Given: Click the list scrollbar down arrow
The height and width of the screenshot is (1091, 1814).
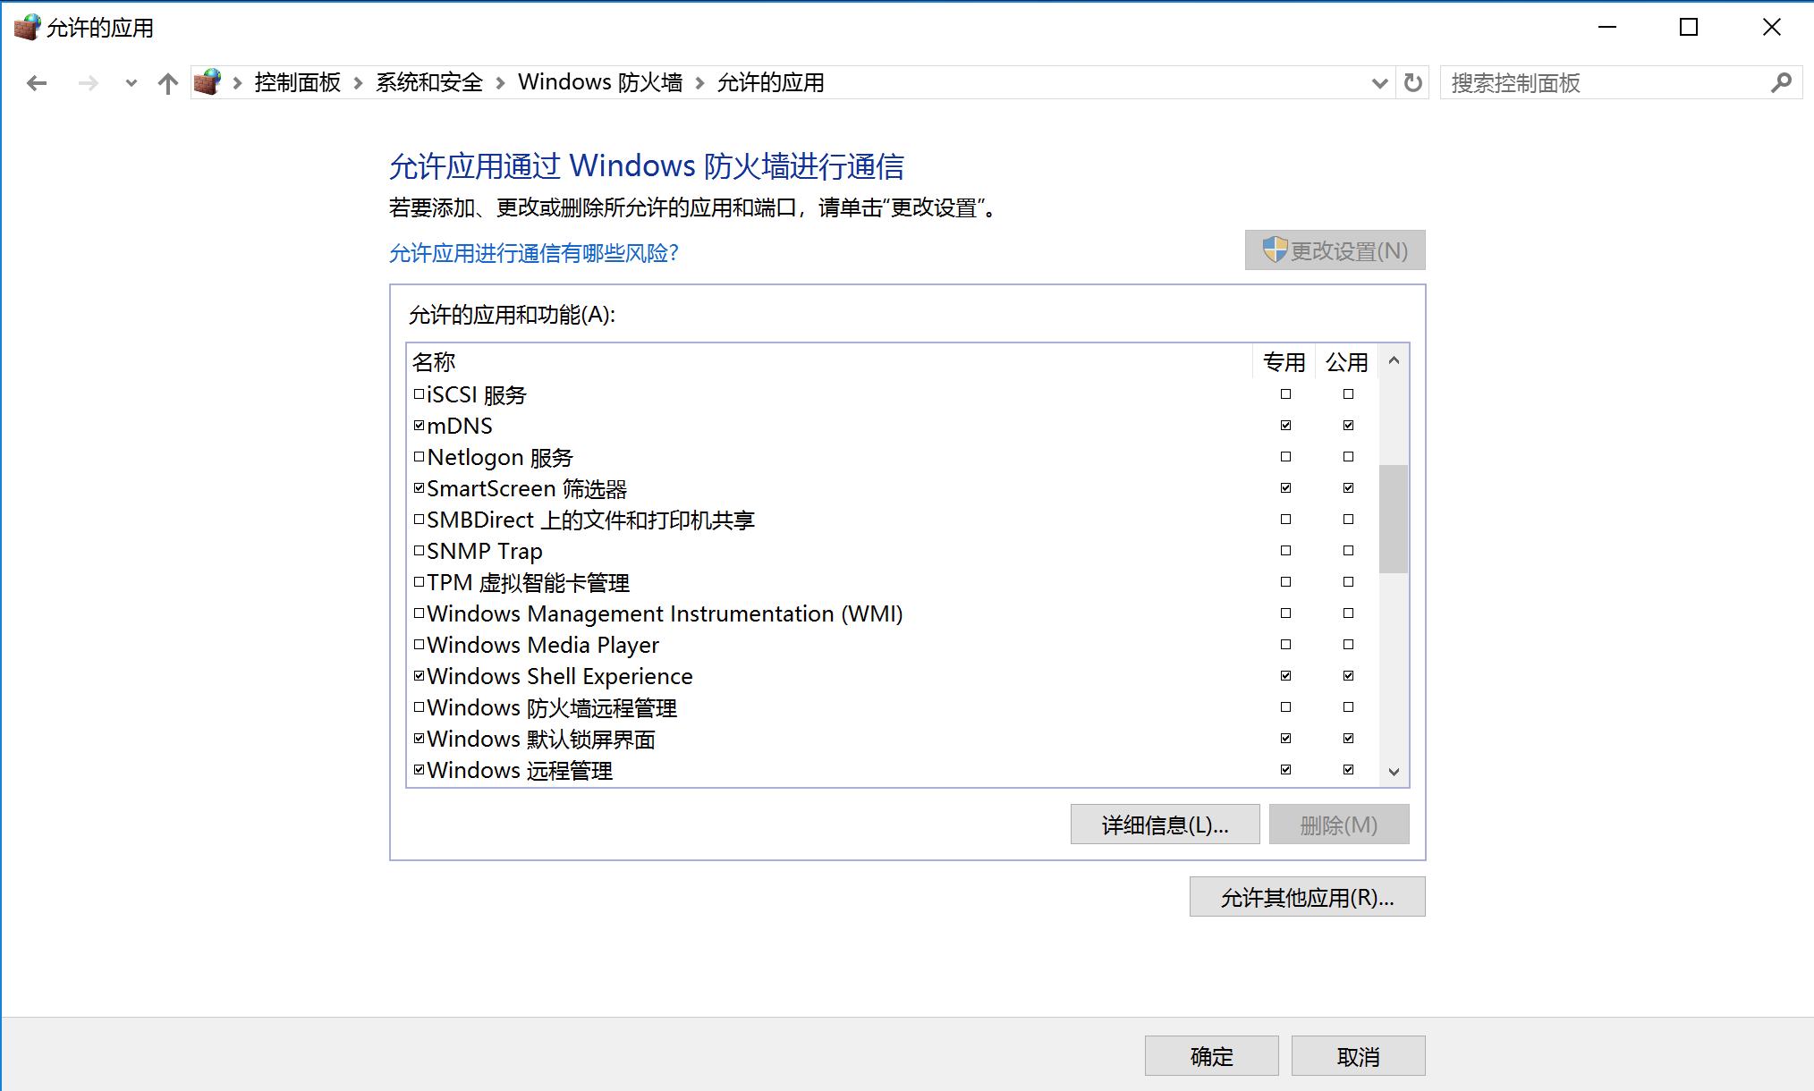Looking at the screenshot, I should 1393,772.
